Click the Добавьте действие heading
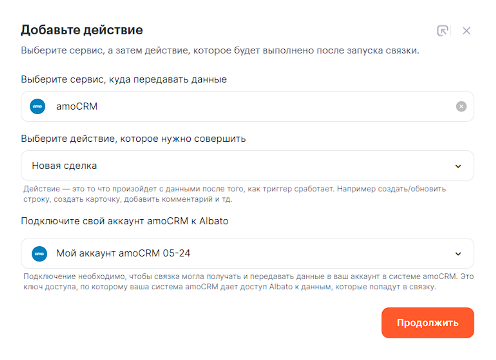Screen dimensions: 496x360 pyautogui.click(x=82, y=30)
